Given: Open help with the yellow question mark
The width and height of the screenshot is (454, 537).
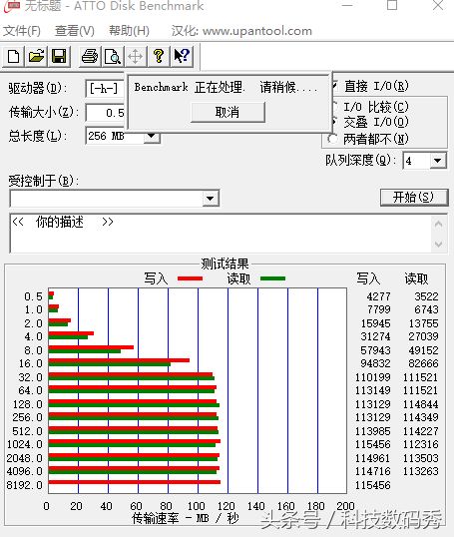Looking at the screenshot, I should (159, 56).
